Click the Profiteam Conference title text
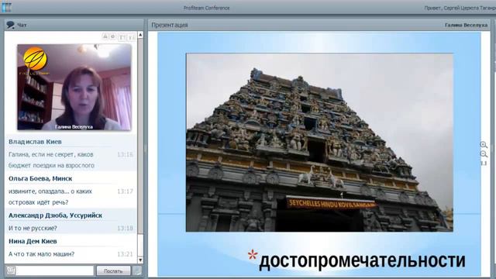The height and width of the screenshot is (279, 496). pyautogui.click(x=206, y=8)
